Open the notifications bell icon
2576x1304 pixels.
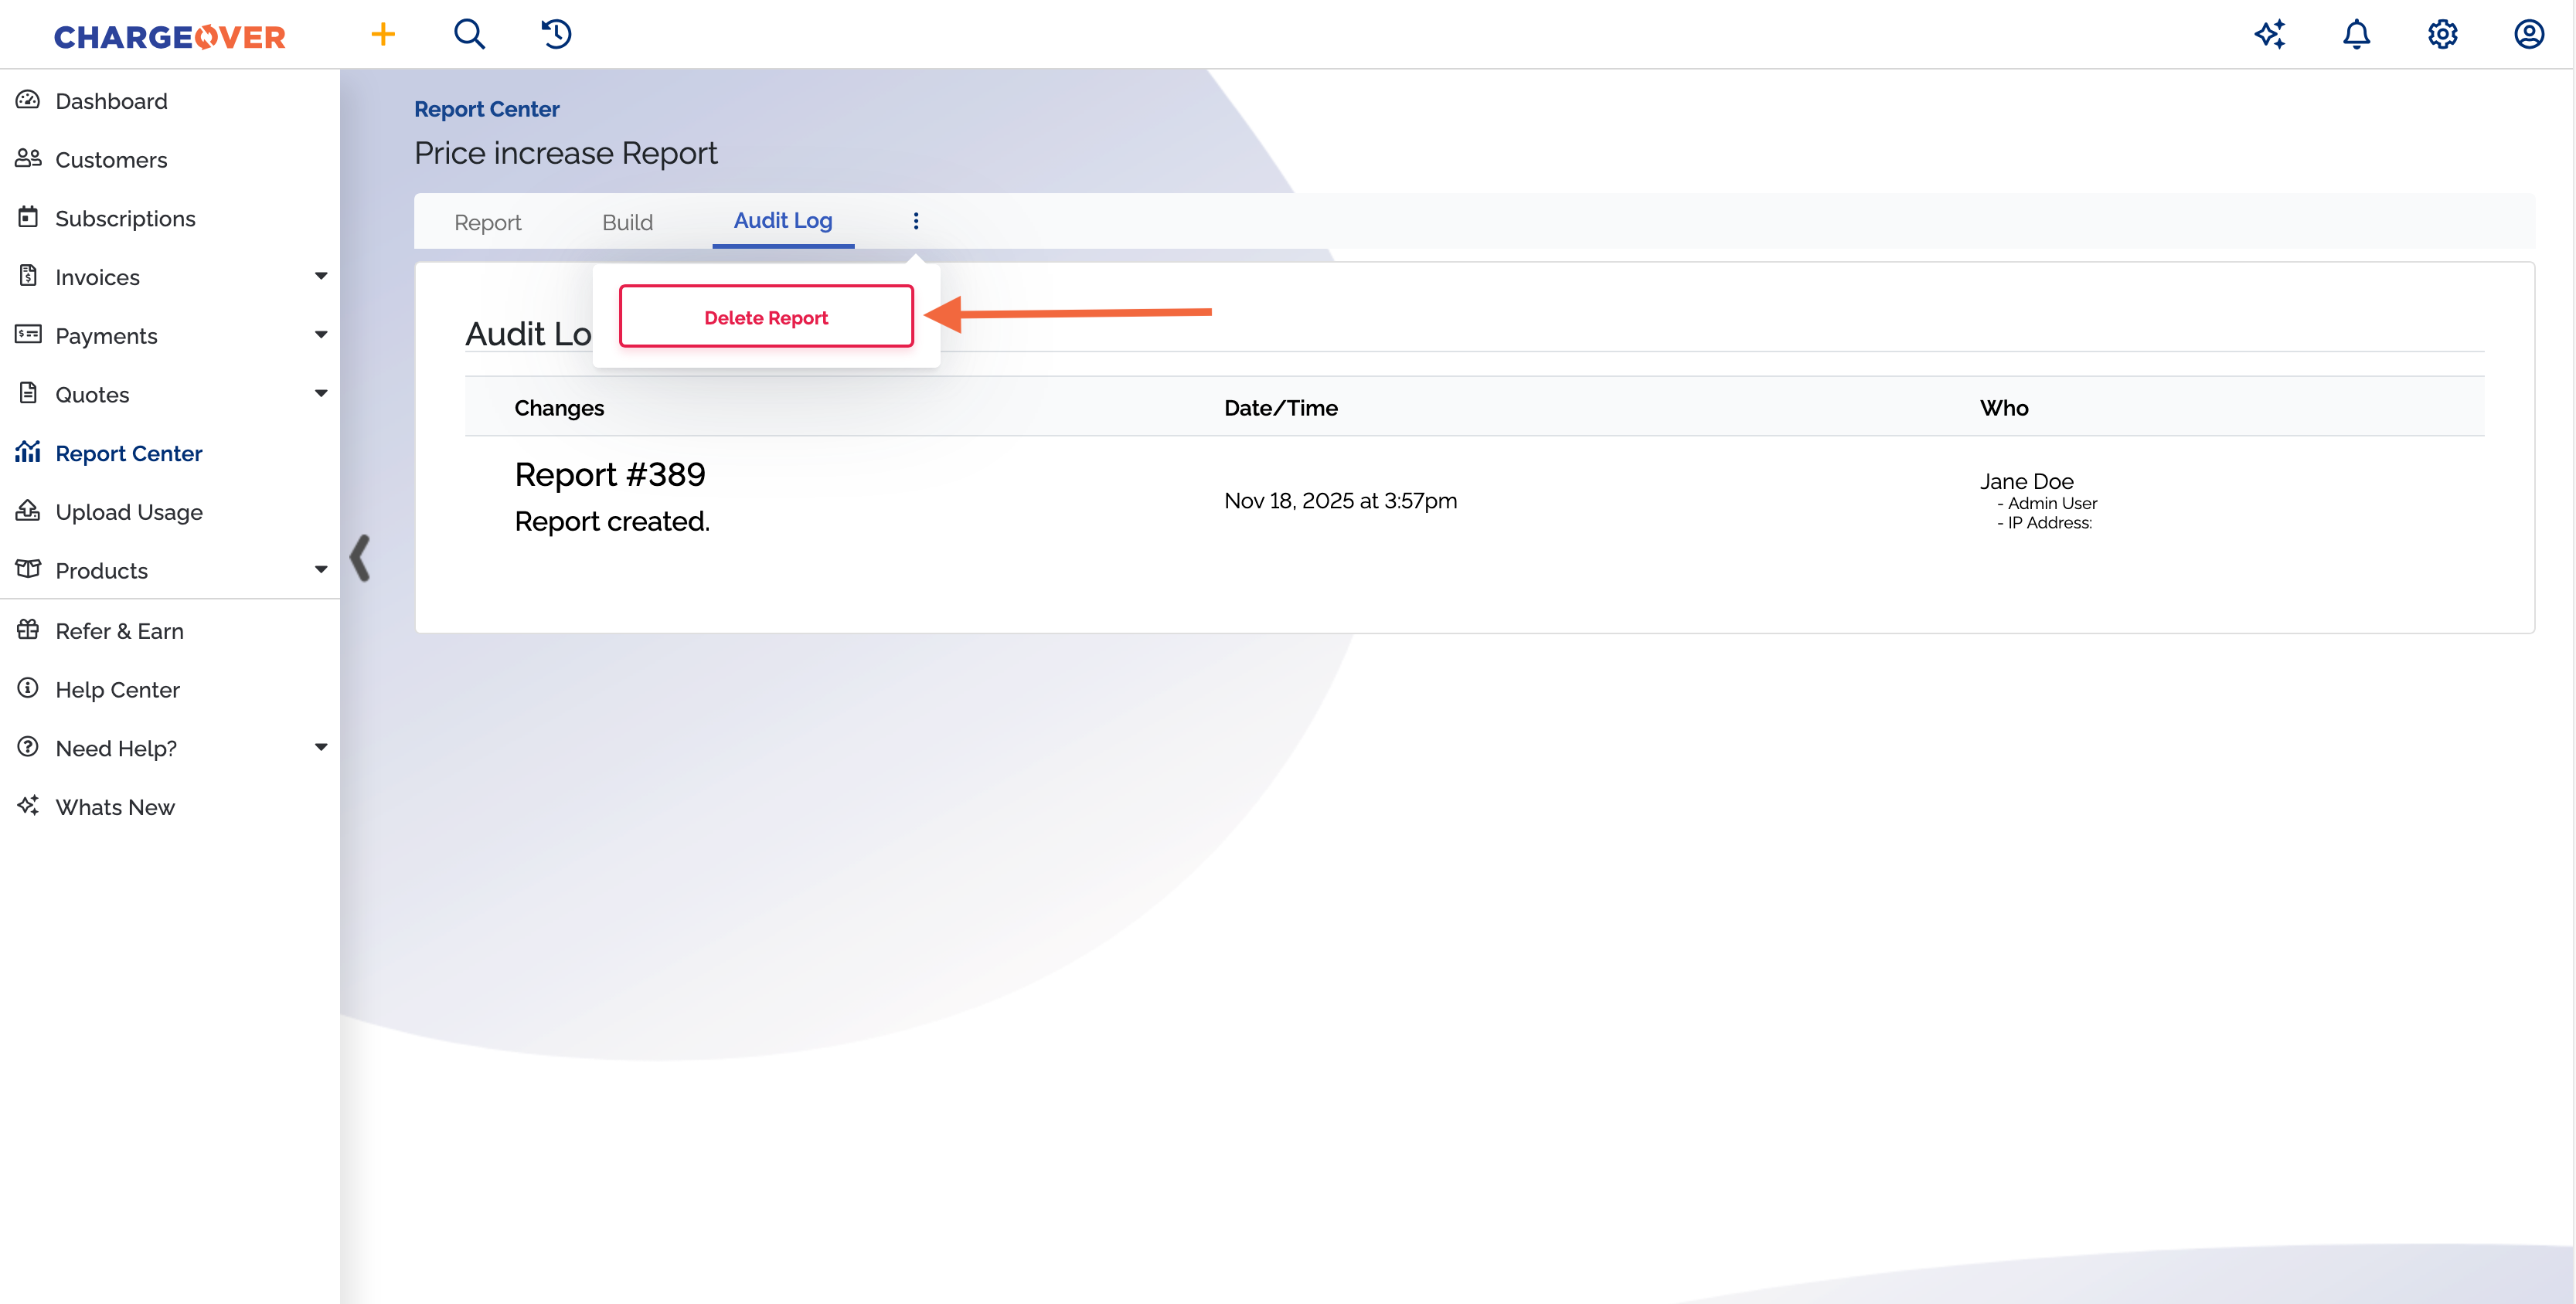click(2356, 35)
